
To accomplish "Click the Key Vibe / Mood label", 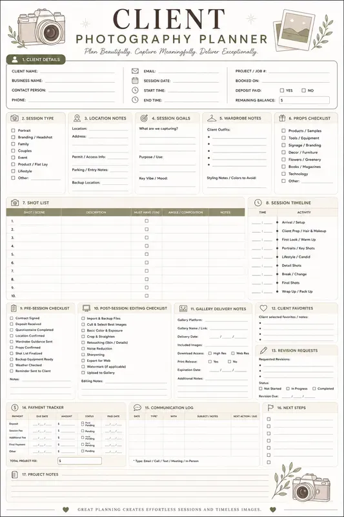I will coord(153,178).
